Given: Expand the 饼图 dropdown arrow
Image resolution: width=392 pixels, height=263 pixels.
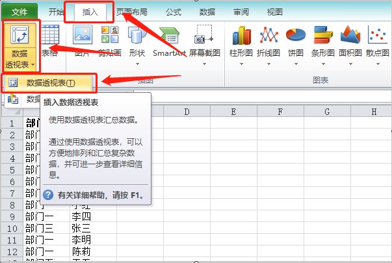Looking at the screenshot, I should [x=296, y=64].
